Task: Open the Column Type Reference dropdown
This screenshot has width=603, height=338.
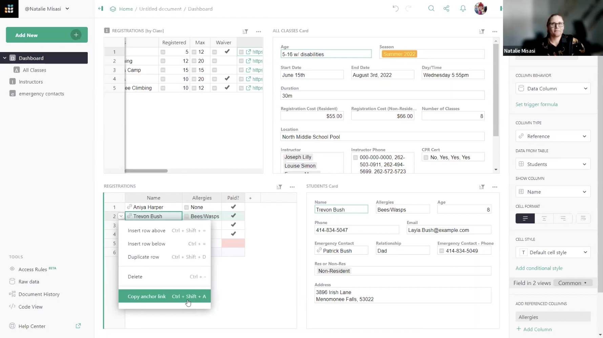Action: (553, 136)
